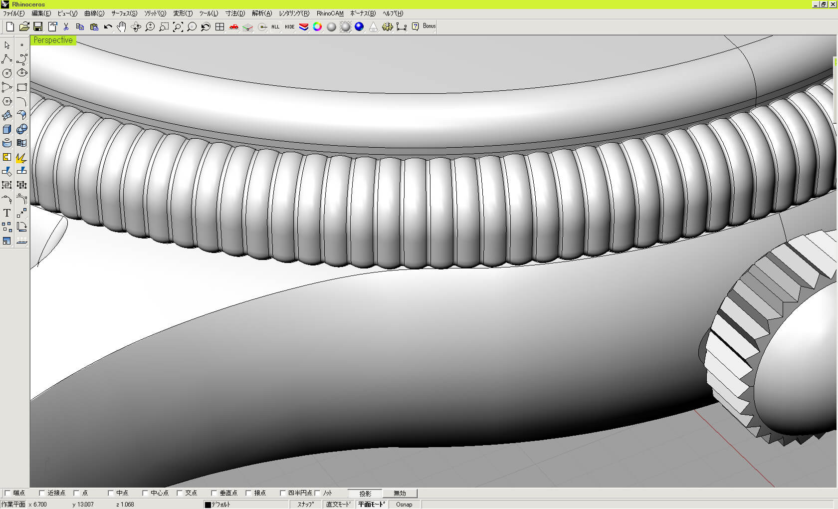The height and width of the screenshot is (509, 838).
Task: Open the four-viewport layout icon
Action: click(x=219, y=27)
